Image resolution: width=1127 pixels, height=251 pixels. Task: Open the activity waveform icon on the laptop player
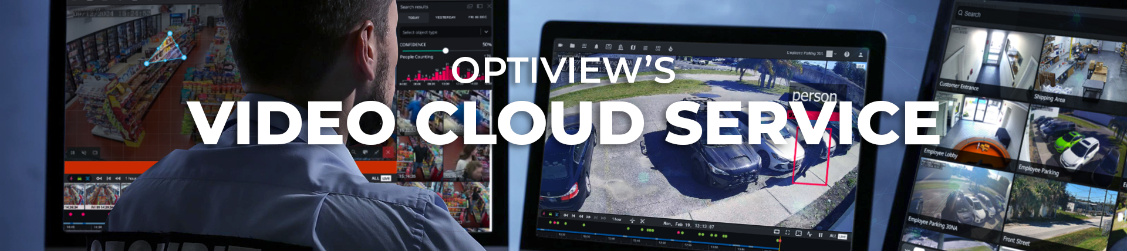(x=809, y=234)
